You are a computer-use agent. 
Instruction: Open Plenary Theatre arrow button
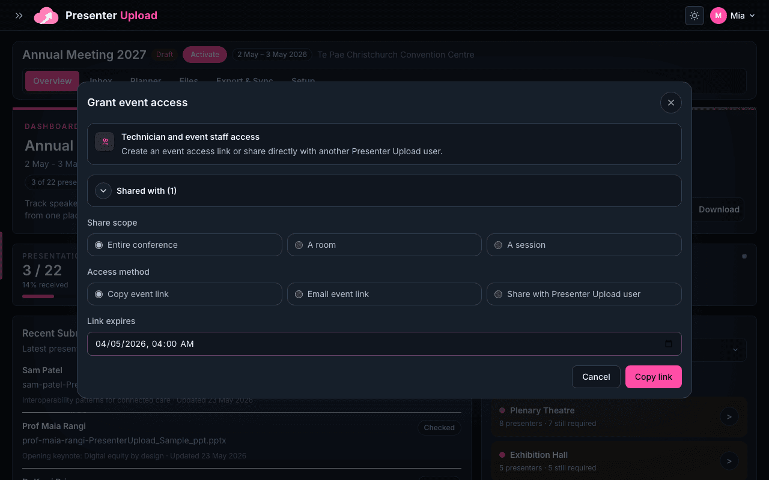coord(729,416)
